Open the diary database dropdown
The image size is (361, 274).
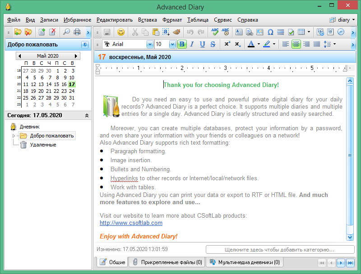point(342,20)
